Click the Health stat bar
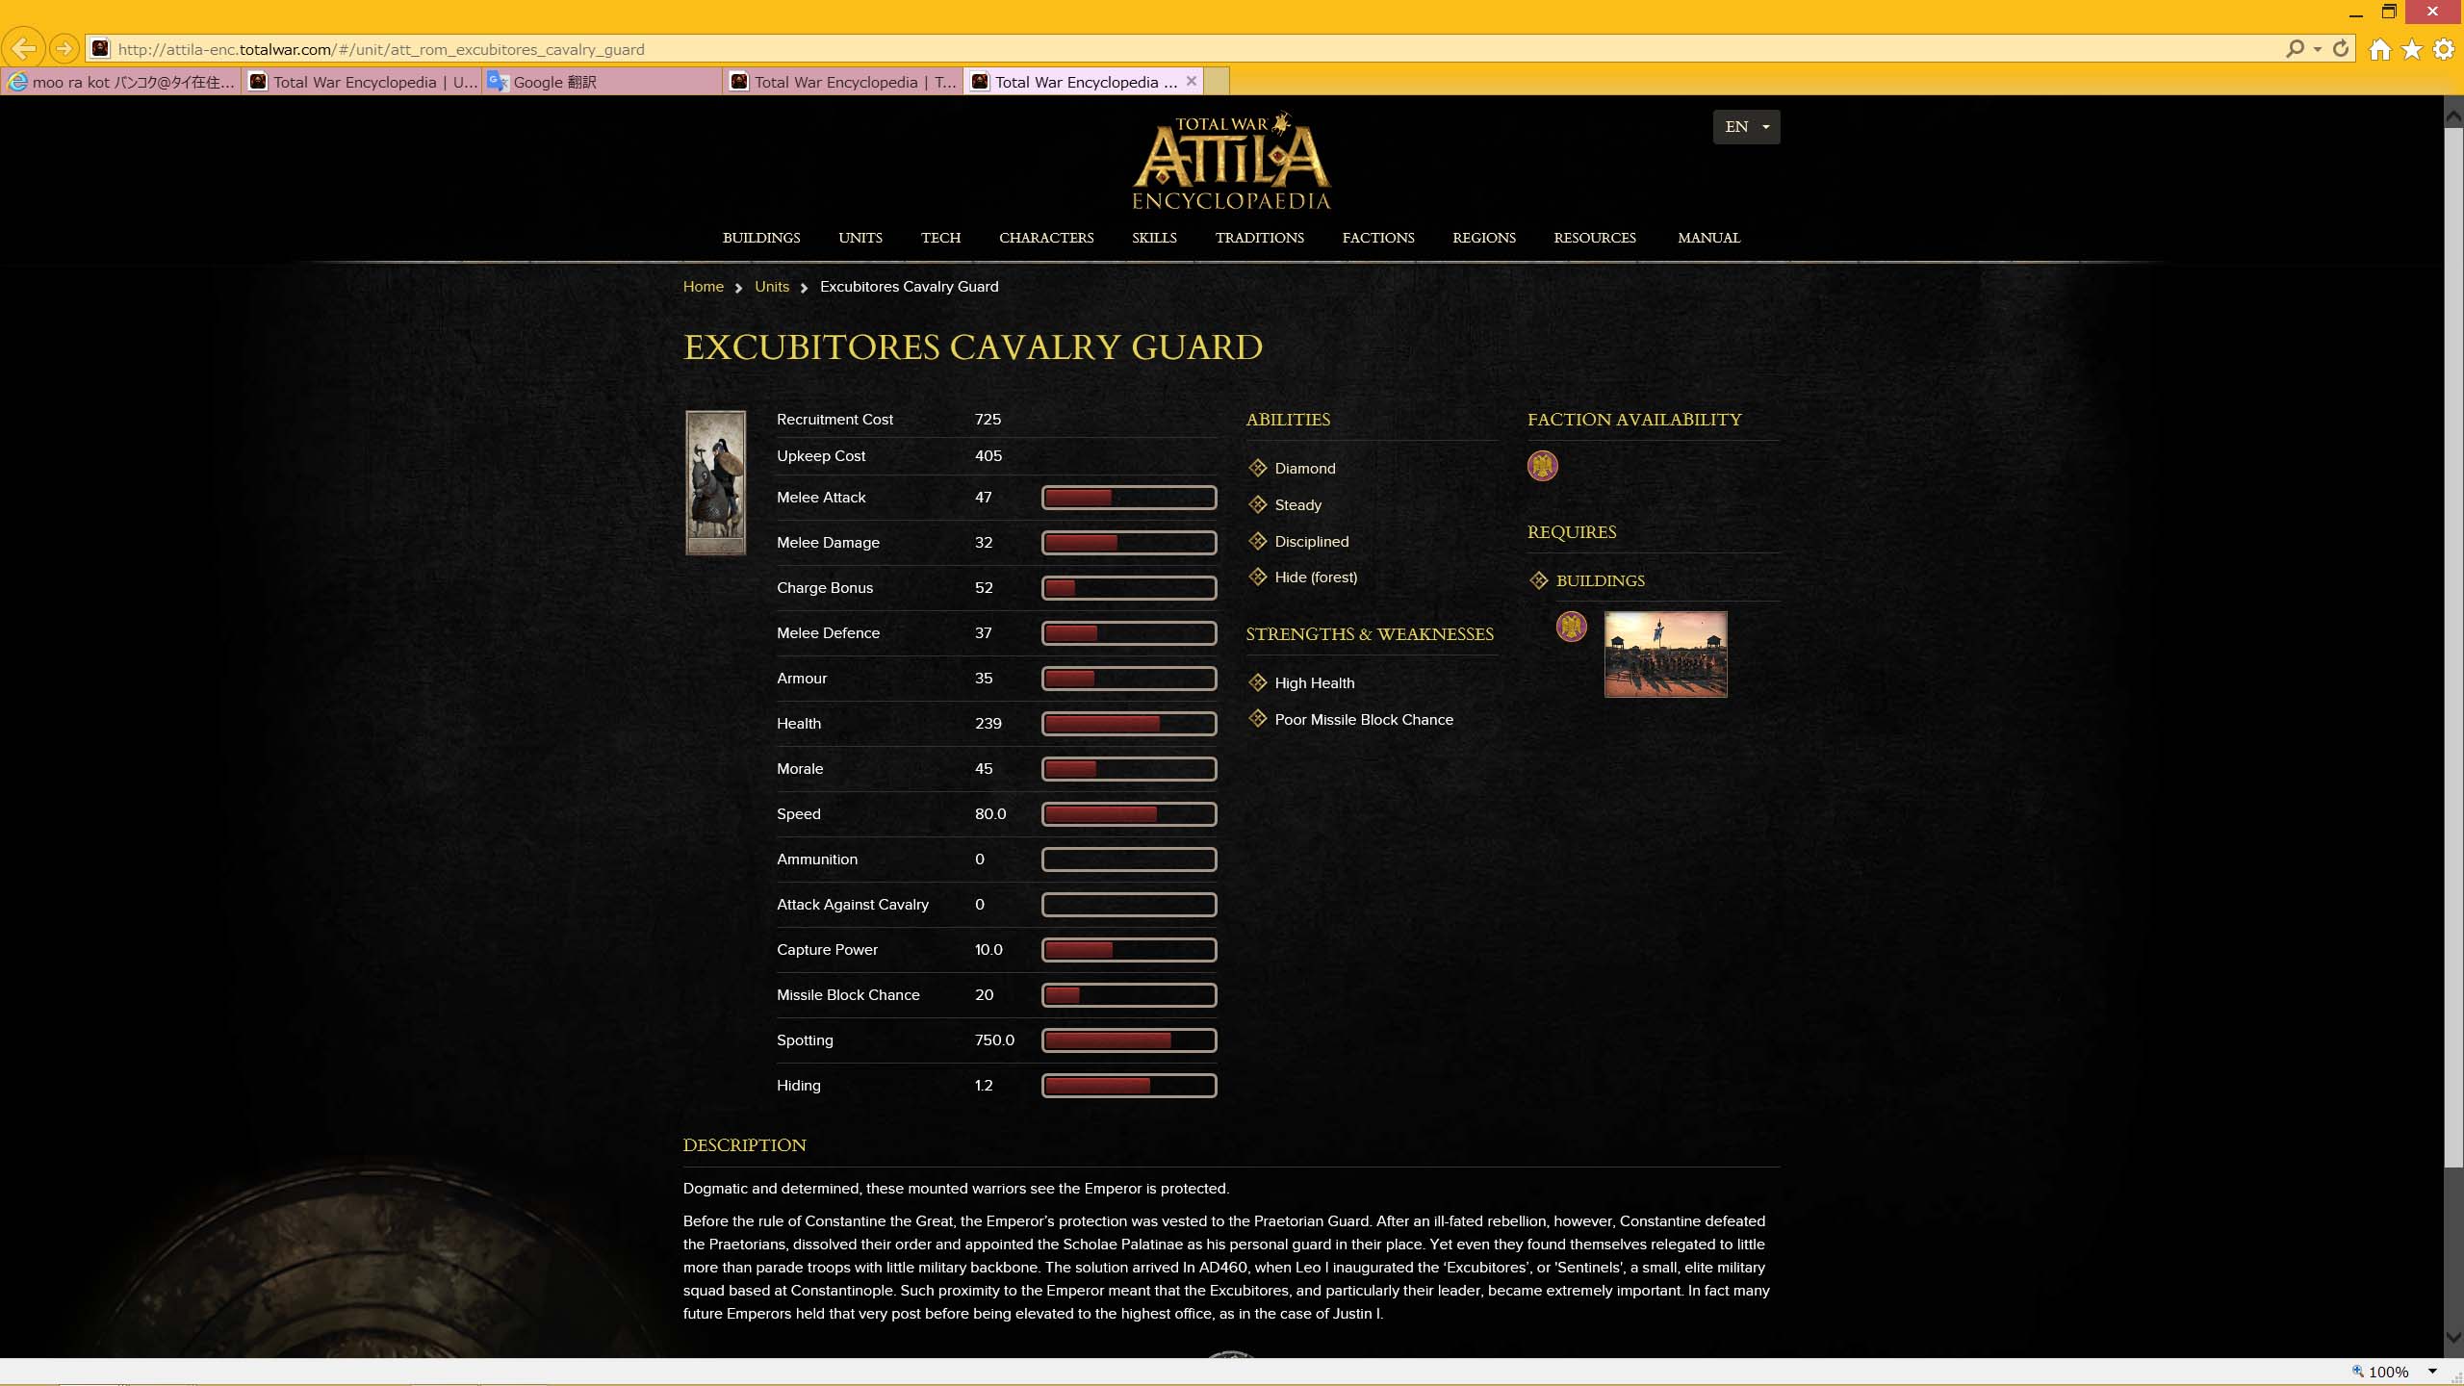Viewport: 2464px width, 1386px height. tap(1129, 724)
